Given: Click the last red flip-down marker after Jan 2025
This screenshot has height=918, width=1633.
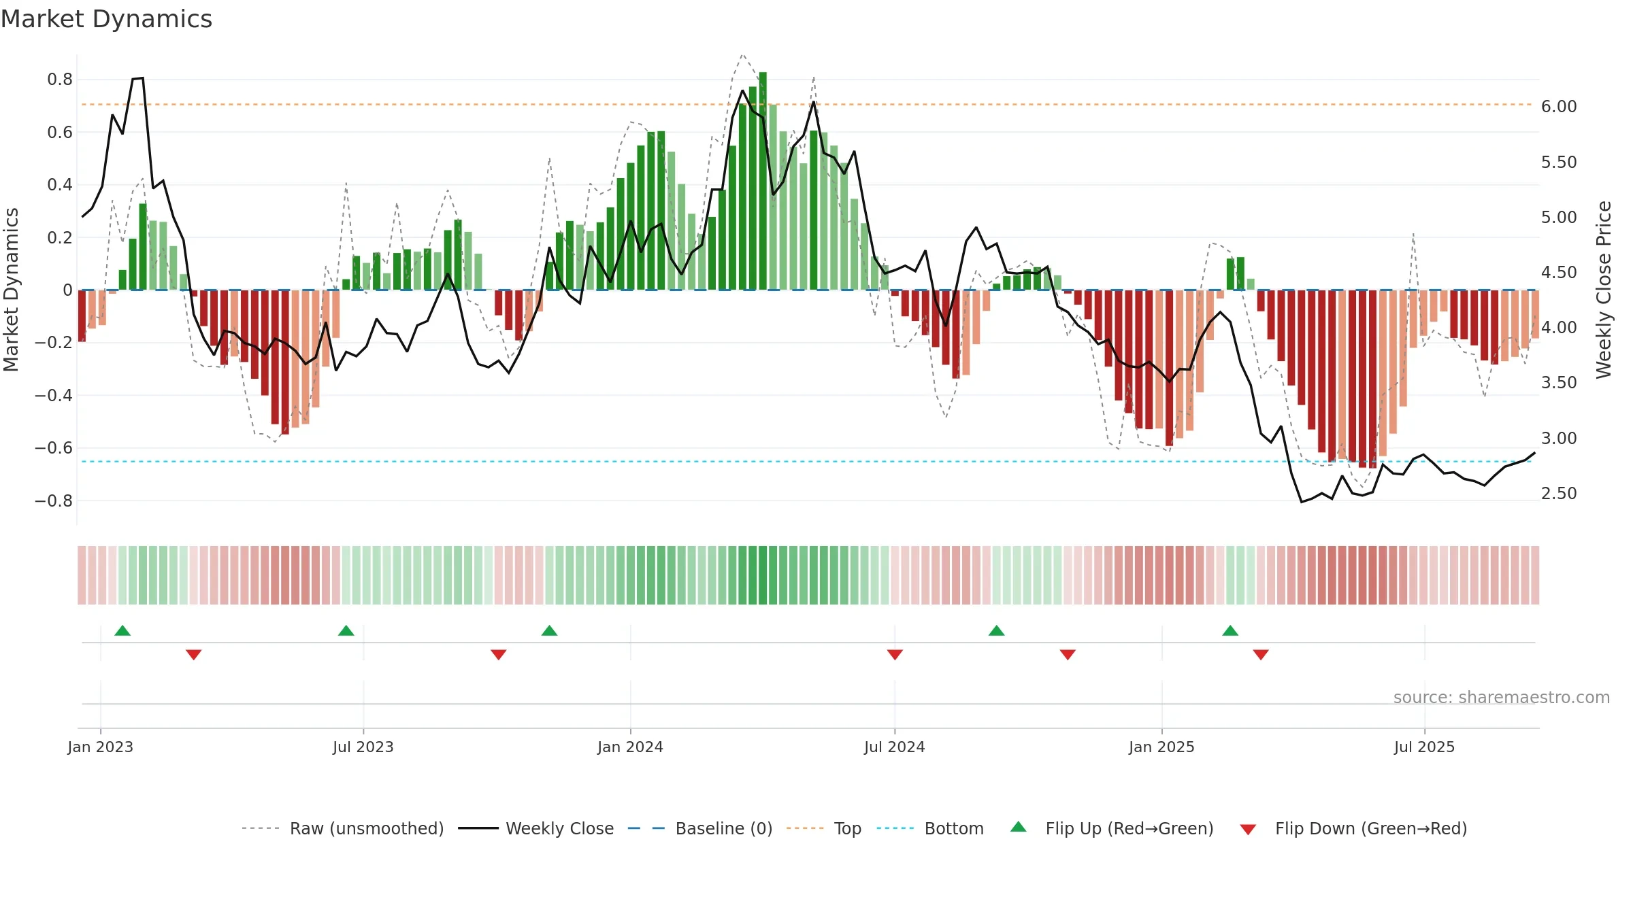Looking at the screenshot, I should [1261, 654].
